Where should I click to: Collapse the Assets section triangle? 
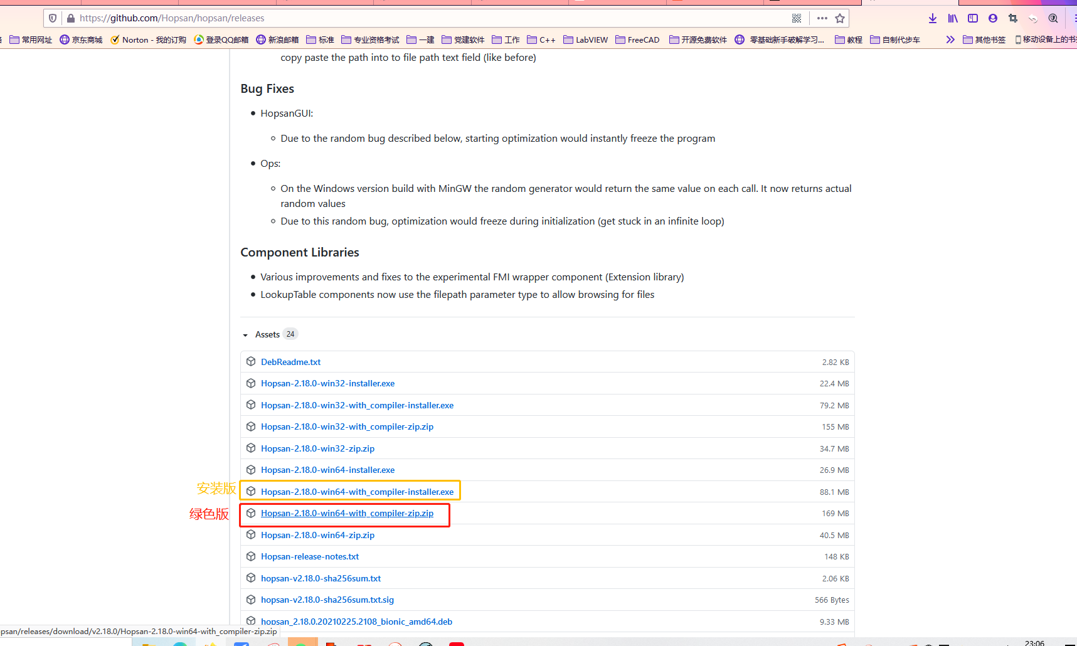pyautogui.click(x=245, y=335)
